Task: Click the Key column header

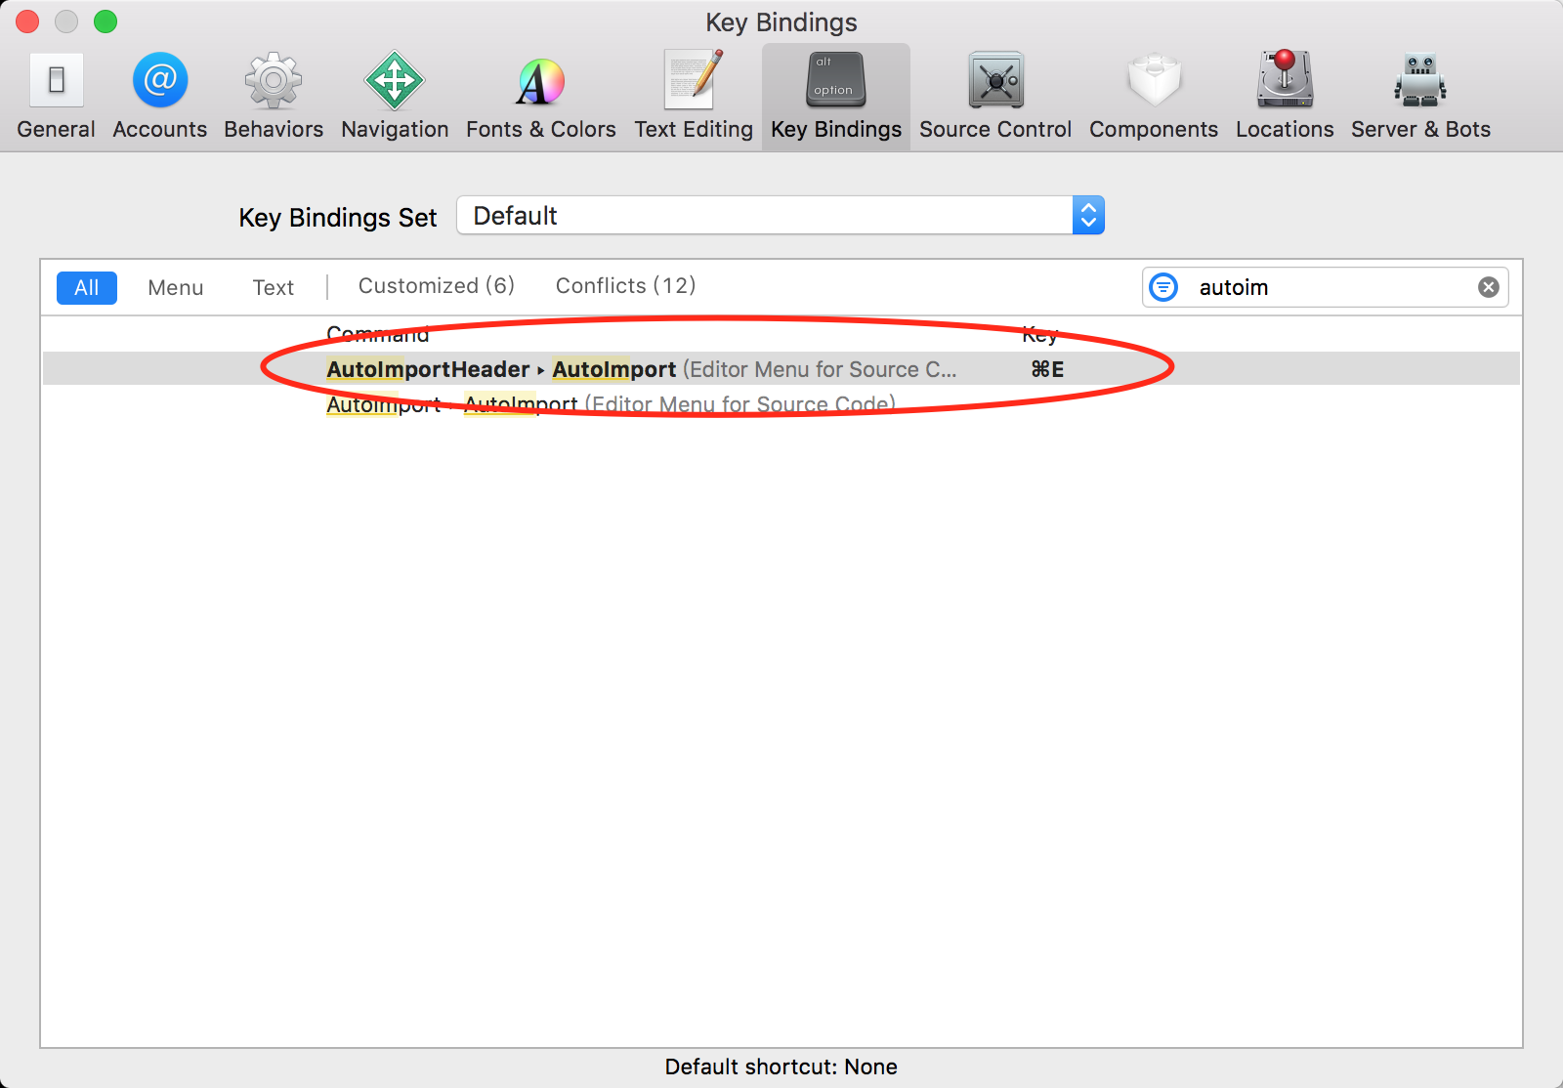Action: pyautogui.click(x=1039, y=334)
